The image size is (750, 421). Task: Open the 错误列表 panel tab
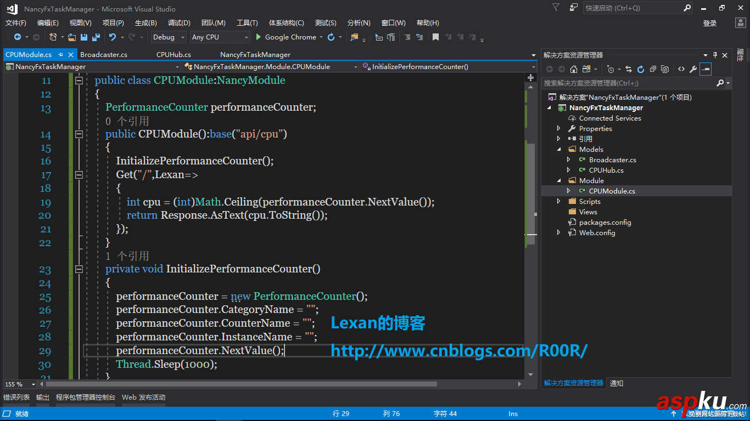point(16,397)
